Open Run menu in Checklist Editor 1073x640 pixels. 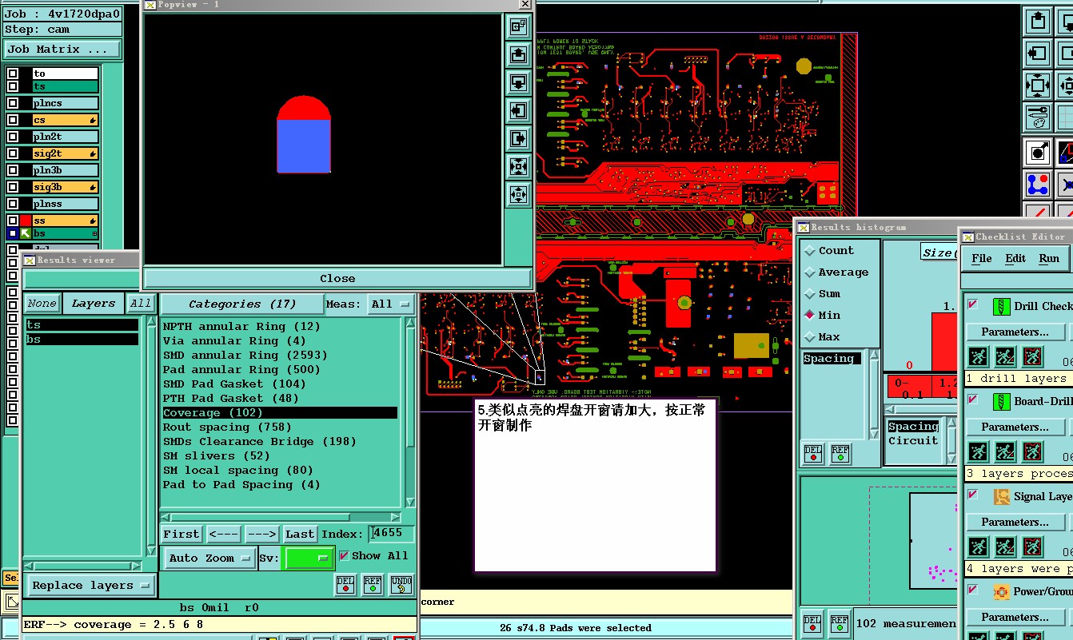click(1049, 258)
